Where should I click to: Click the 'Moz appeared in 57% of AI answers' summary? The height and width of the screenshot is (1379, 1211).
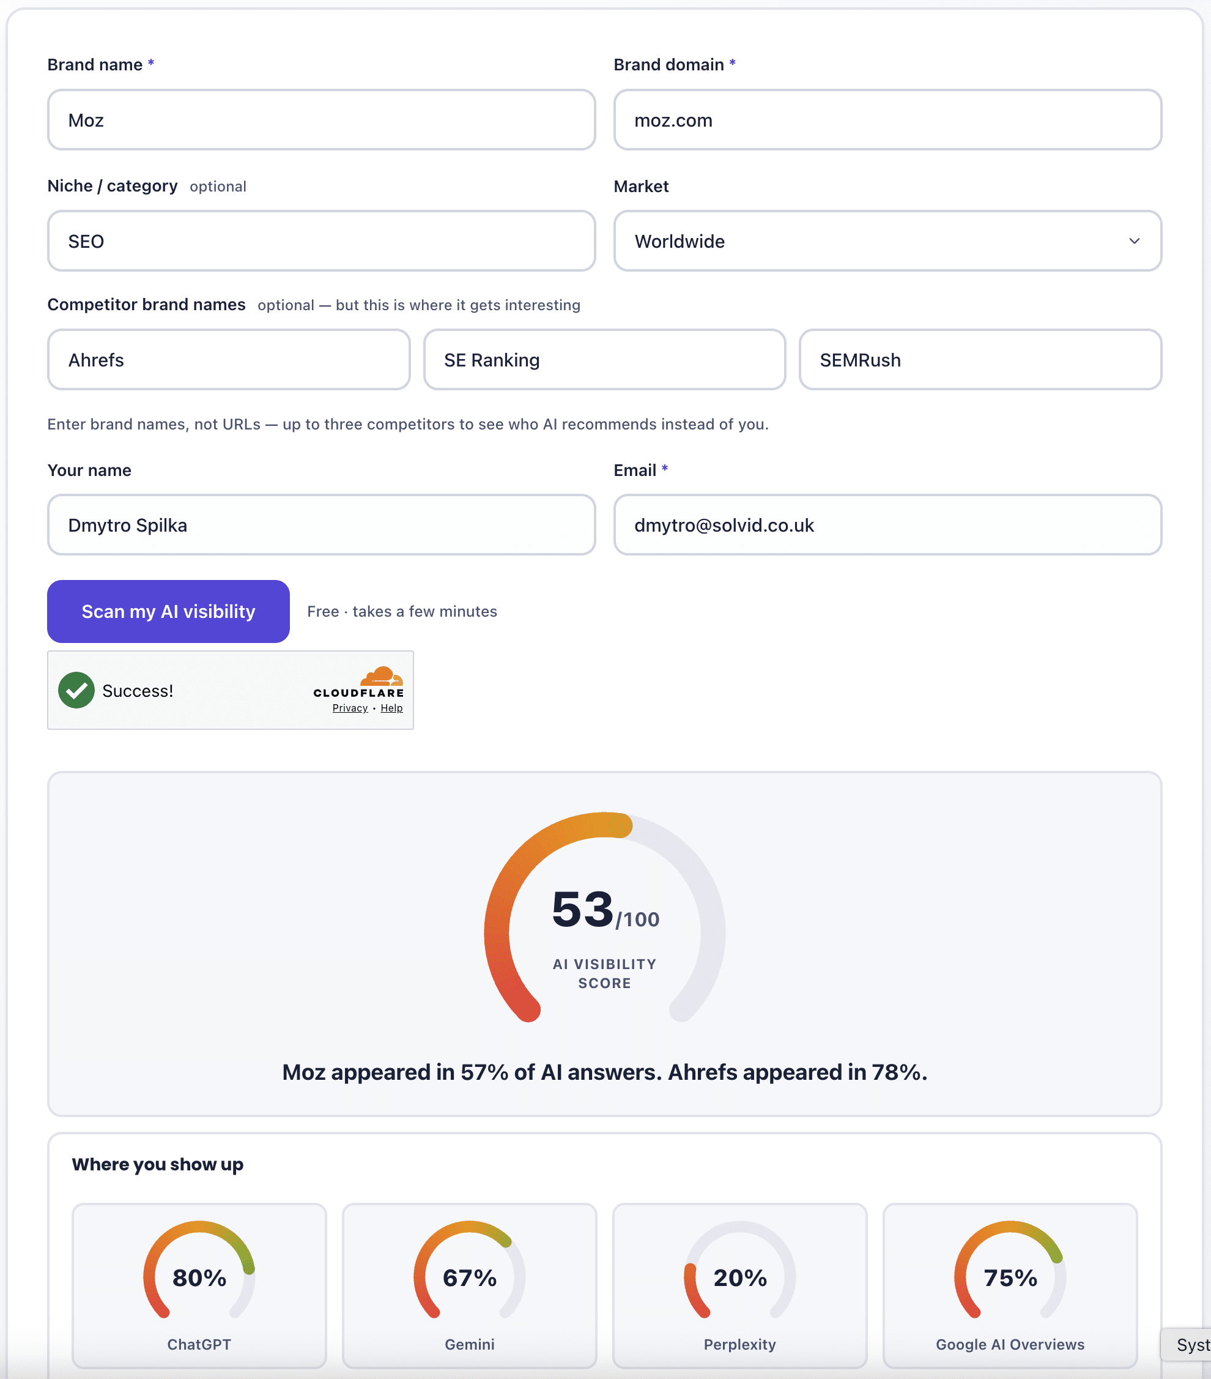click(x=605, y=1072)
